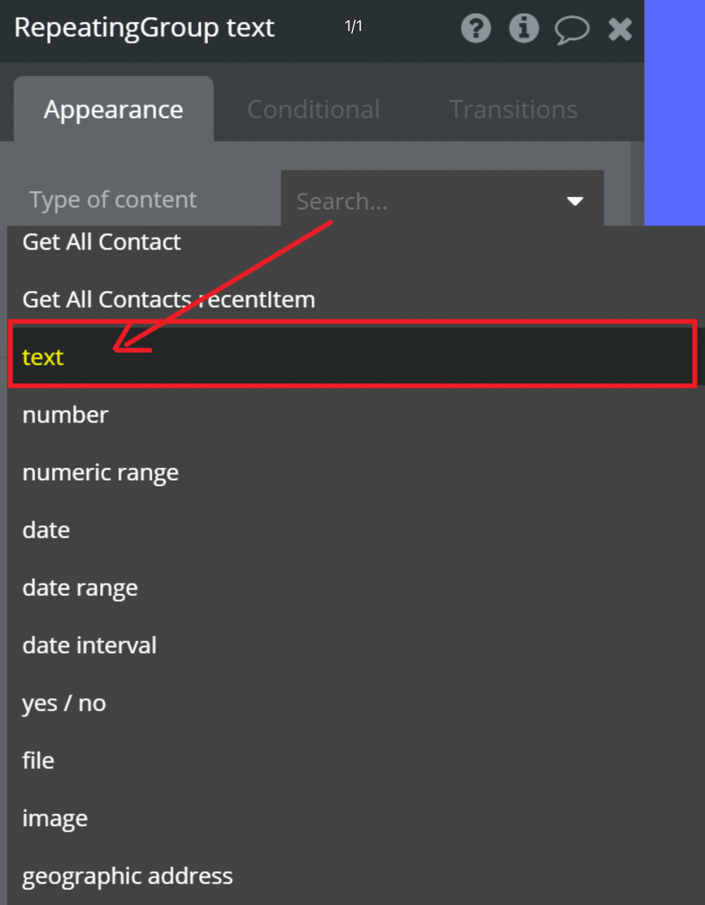Image resolution: width=705 pixels, height=905 pixels.
Task: Choose the yes / no type
Action: [64, 703]
